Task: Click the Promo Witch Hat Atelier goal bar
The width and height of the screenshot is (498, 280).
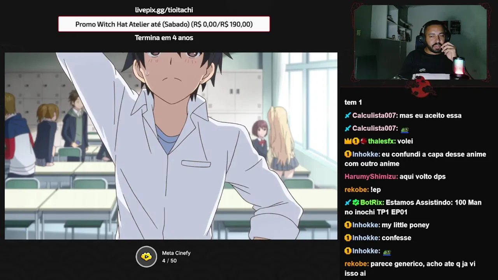Action: click(x=164, y=24)
